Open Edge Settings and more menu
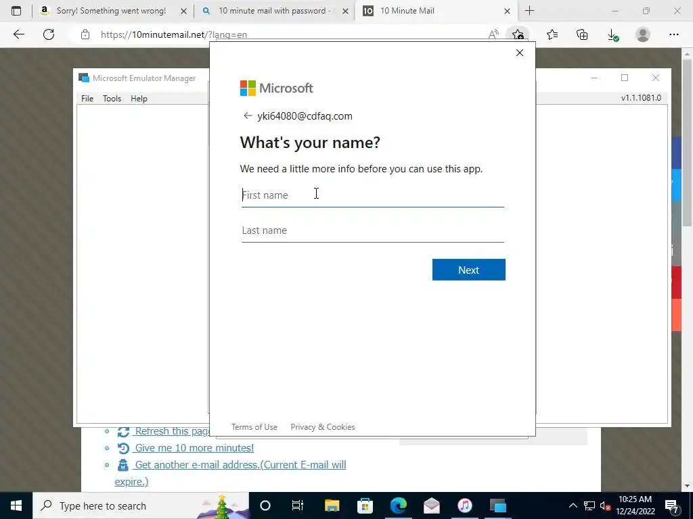Screen dimensions: 693x519 pos(673,34)
